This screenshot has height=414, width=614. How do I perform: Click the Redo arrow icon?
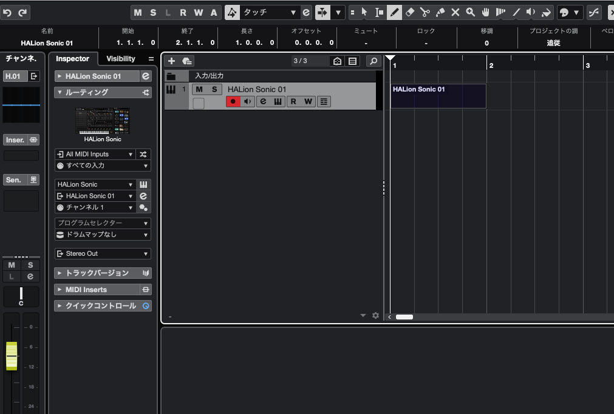point(22,13)
